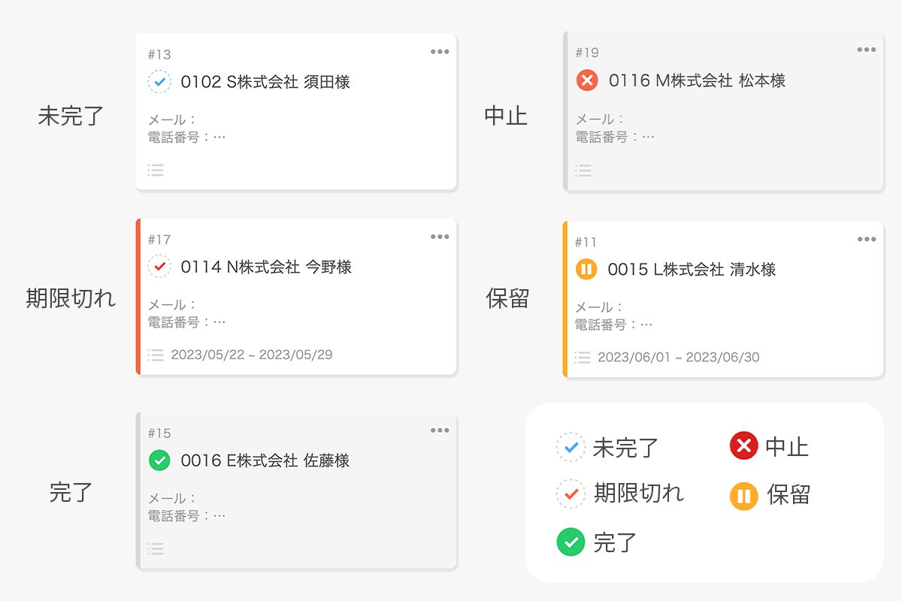Open task title 0116 M株式会社 松本様
This screenshot has height=601, width=902.
coord(697,80)
